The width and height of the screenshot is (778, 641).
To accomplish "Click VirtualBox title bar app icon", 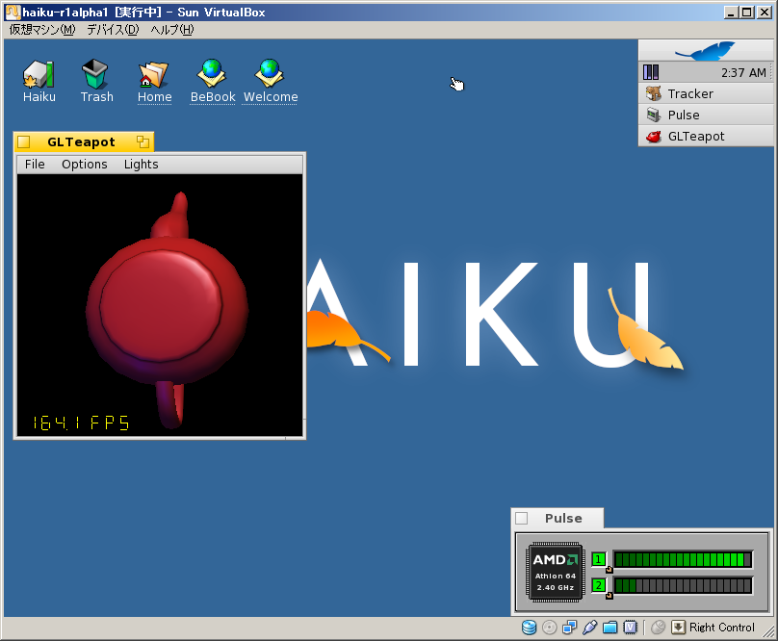I will [x=13, y=13].
